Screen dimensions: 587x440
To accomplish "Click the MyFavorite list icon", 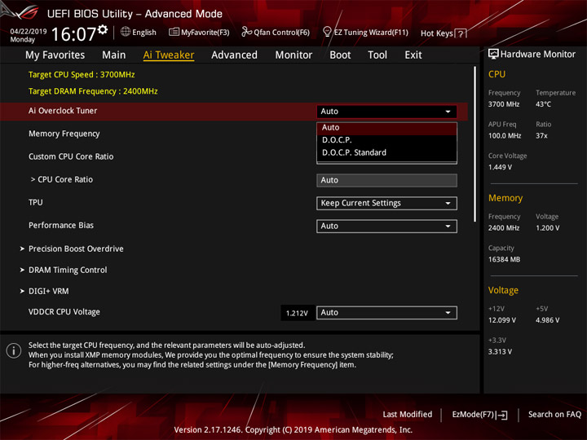I will 174,32.
